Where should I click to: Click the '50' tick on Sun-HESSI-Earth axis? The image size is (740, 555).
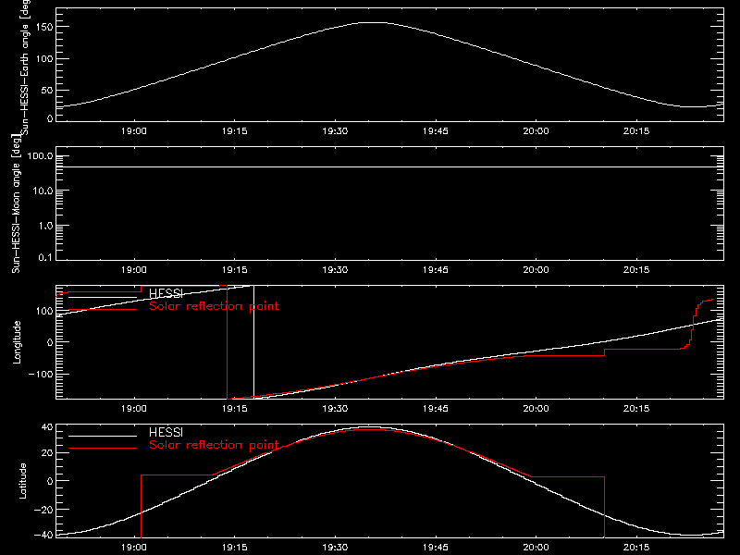[x=47, y=90]
